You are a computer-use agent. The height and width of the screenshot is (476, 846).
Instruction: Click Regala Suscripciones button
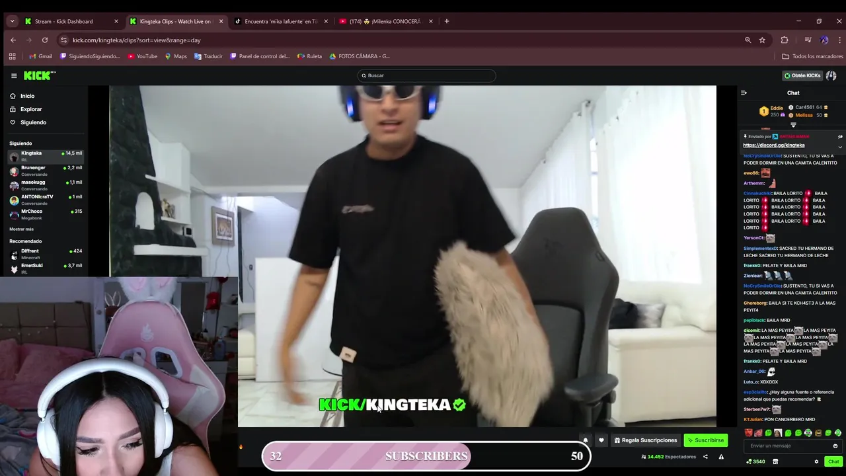646,440
